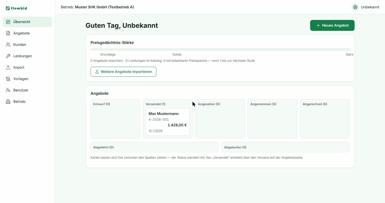The image size is (385, 203).
Task: Click the user avatar icon top right
Action: click(x=355, y=7)
